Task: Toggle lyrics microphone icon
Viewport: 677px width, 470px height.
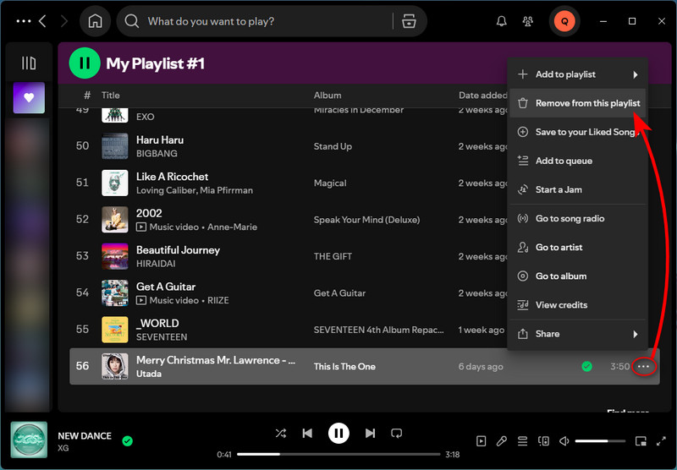Action: (x=502, y=441)
